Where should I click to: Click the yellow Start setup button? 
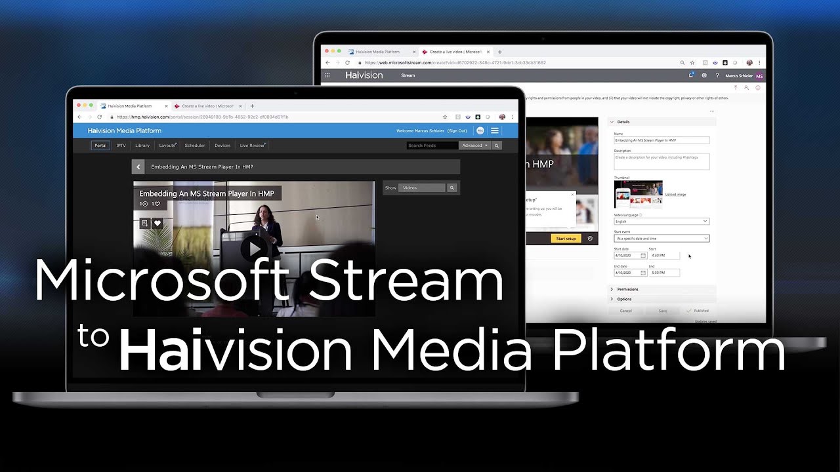coord(566,239)
